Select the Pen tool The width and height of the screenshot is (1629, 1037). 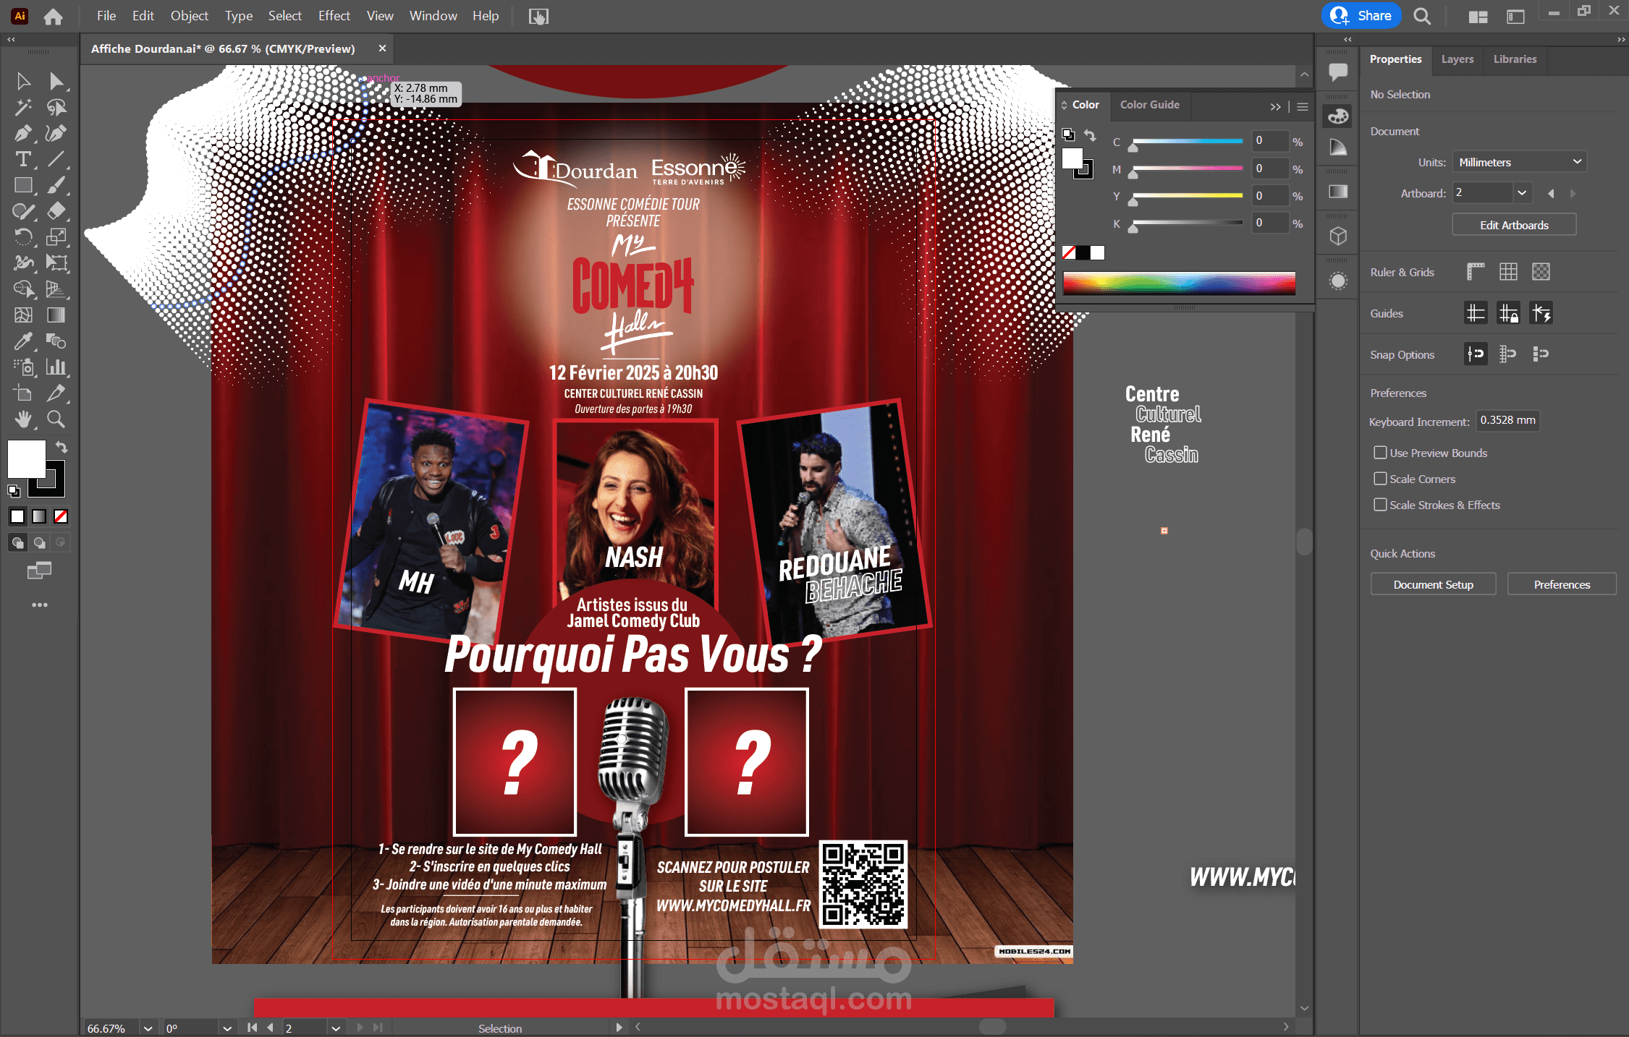pyautogui.click(x=23, y=133)
